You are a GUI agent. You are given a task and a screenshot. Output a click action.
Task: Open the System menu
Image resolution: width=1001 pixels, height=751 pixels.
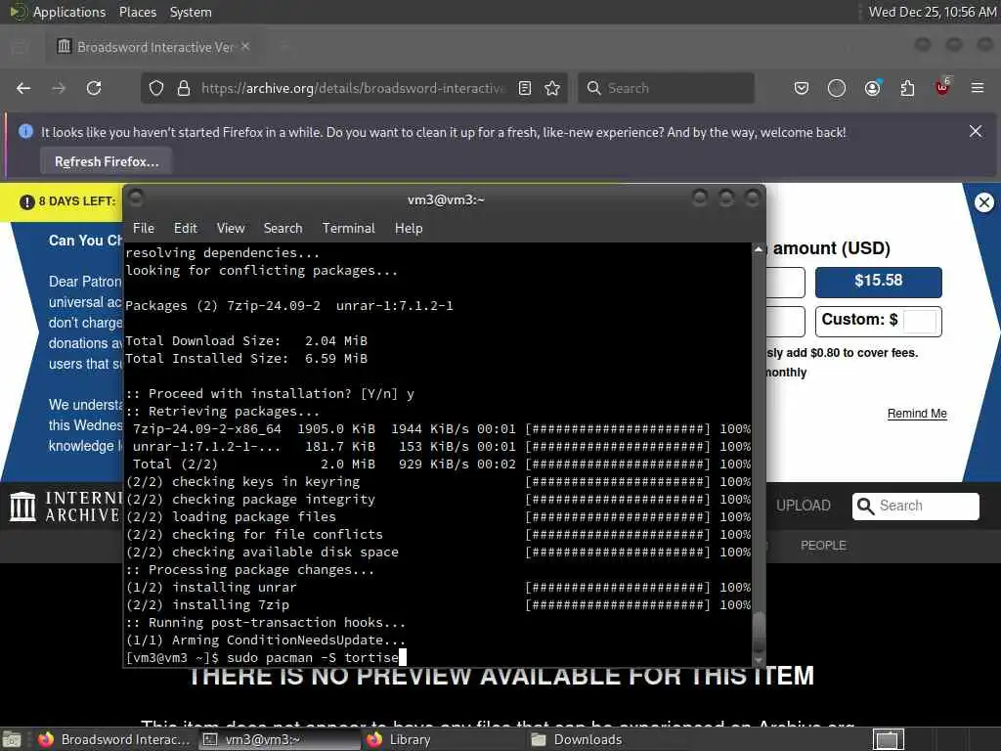click(191, 12)
